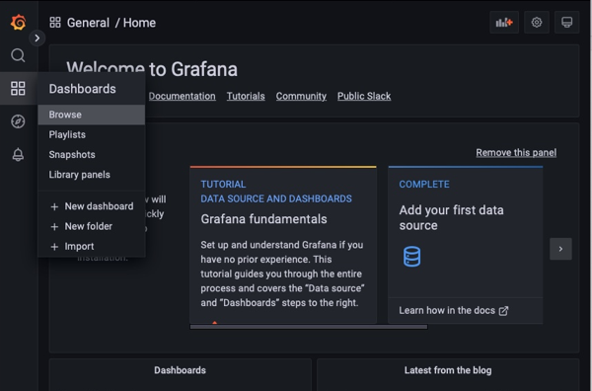This screenshot has height=391, width=592.
Task: Click Home in the breadcrumb
Action: [x=139, y=23]
